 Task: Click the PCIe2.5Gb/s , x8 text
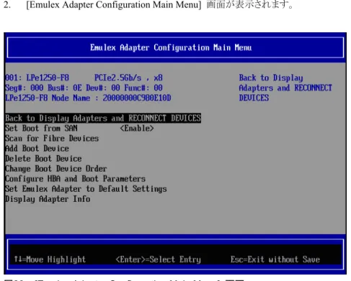tap(128, 78)
